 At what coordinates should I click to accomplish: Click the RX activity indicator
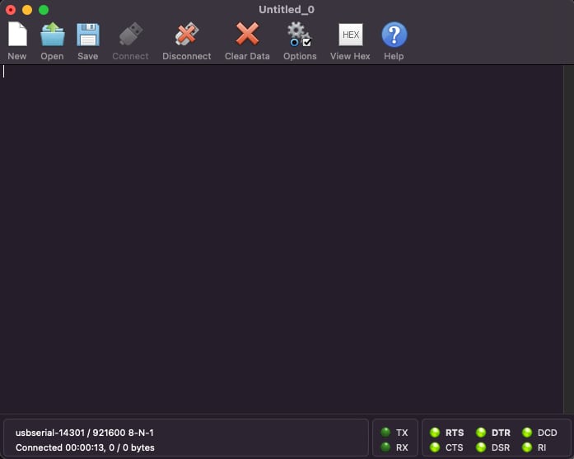point(385,447)
